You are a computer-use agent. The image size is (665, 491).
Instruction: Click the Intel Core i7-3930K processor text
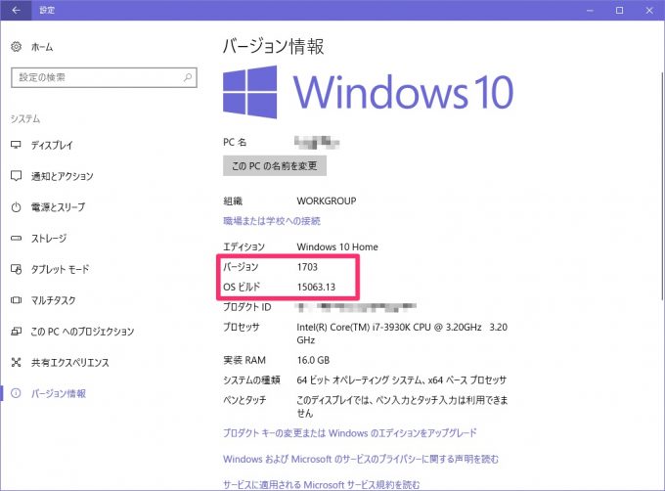[402, 334]
